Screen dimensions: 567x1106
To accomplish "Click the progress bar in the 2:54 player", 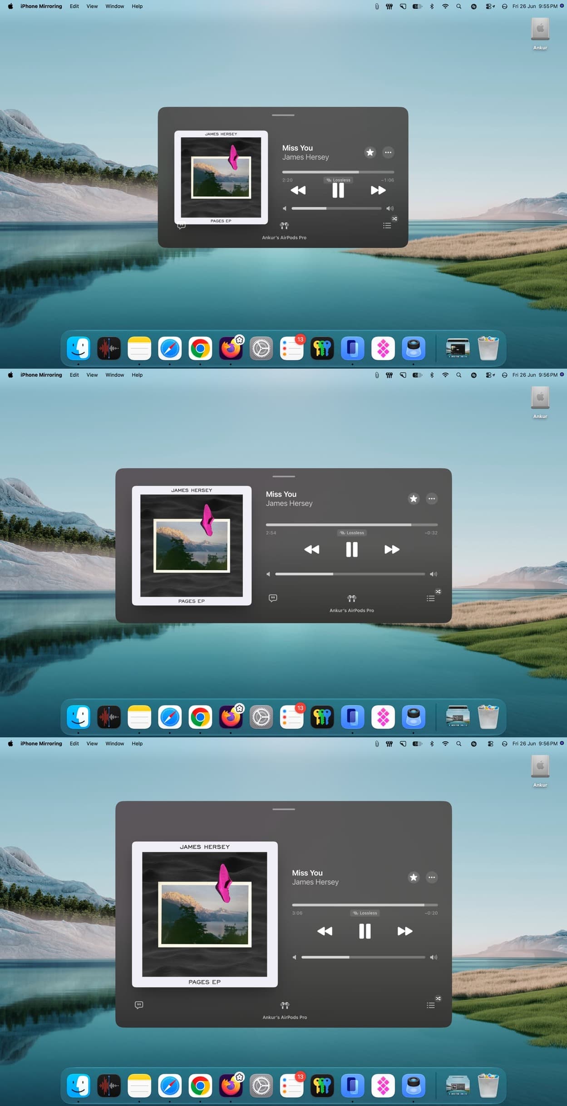I will pyautogui.click(x=352, y=525).
